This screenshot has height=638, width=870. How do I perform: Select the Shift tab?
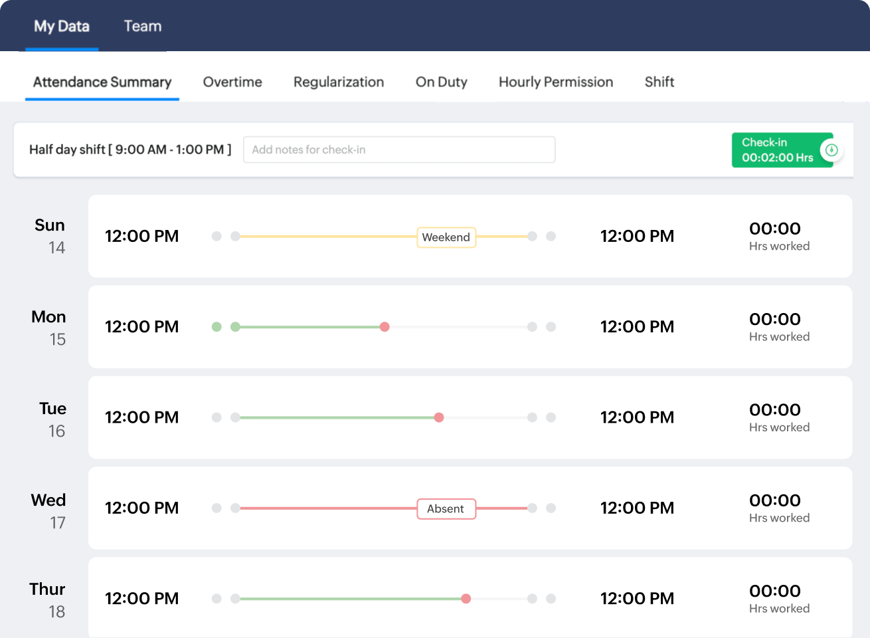coord(659,82)
